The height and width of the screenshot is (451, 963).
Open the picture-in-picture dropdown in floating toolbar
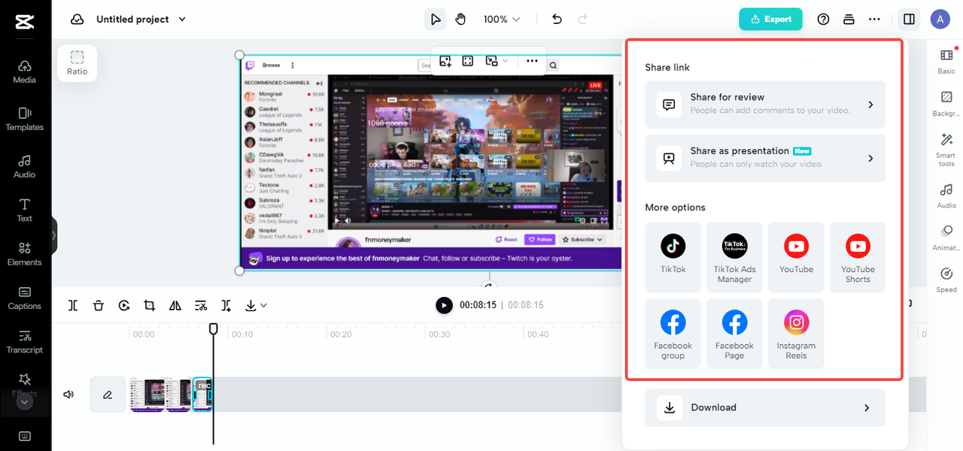(497, 61)
